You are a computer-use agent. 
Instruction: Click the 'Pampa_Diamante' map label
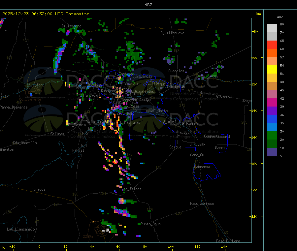(x=14, y=107)
